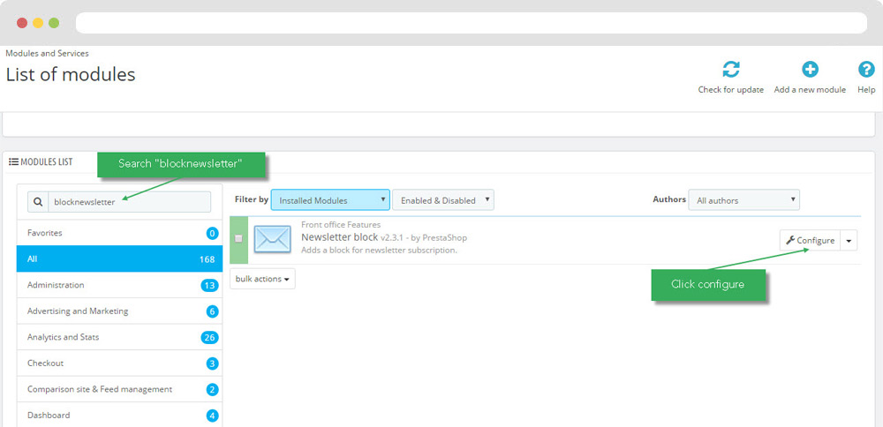Click the Configure button for Newsletter block
This screenshot has height=427, width=883.
(810, 240)
